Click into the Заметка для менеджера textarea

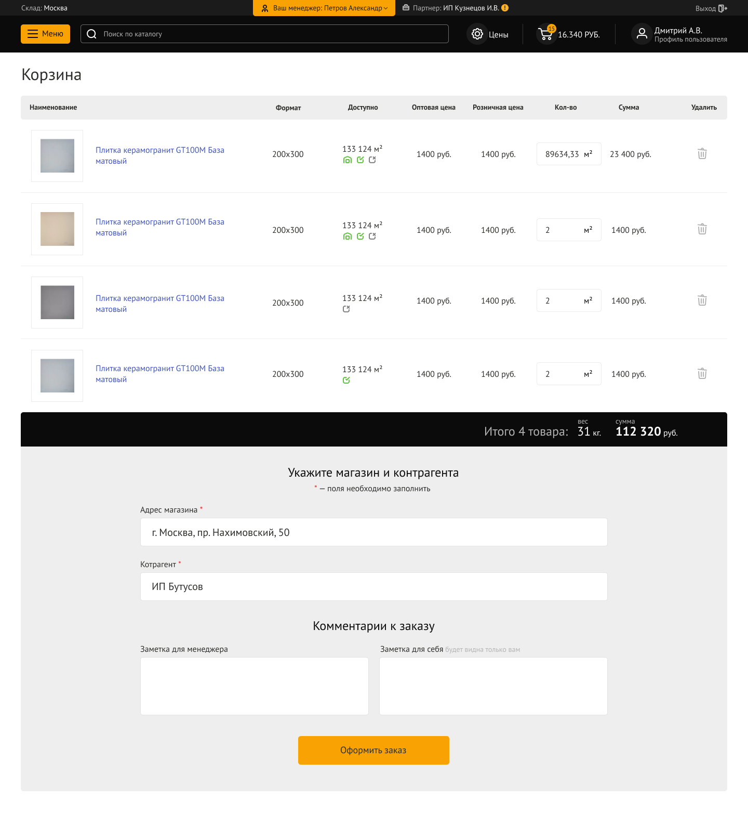tap(254, 686)
